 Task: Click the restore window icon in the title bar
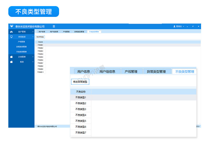[x=193, y=26]
